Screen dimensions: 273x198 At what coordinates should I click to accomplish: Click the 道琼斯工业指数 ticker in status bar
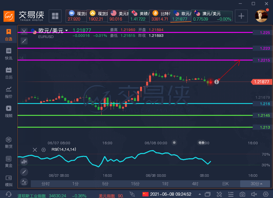52,196
